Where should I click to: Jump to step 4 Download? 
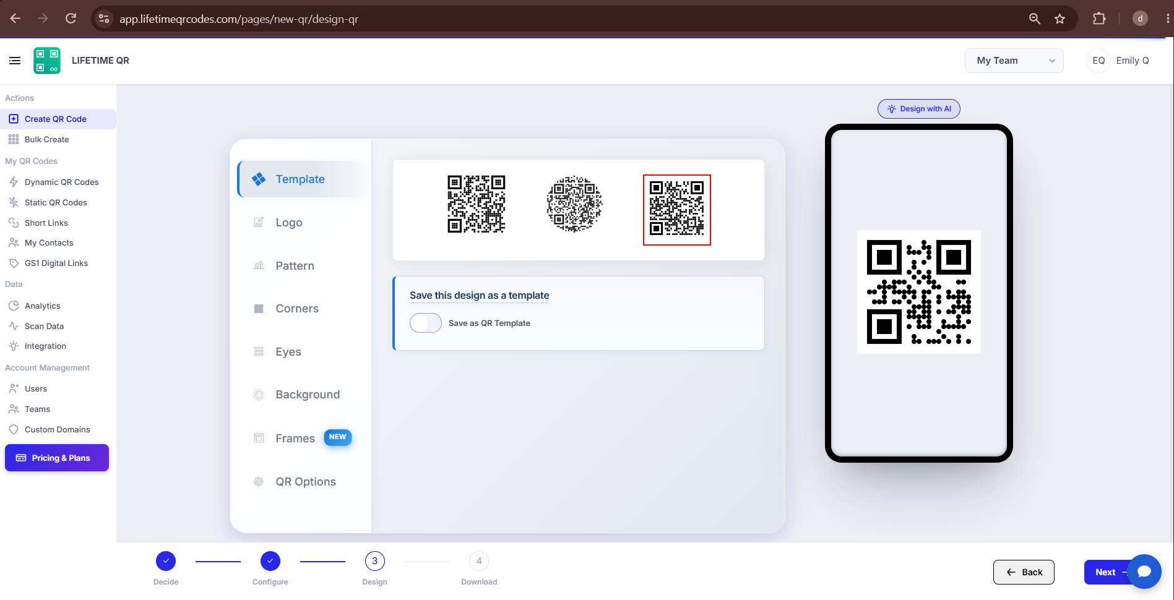479,561
